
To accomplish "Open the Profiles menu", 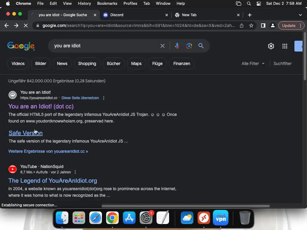I will pyautogui.click(x=130, y=3).
